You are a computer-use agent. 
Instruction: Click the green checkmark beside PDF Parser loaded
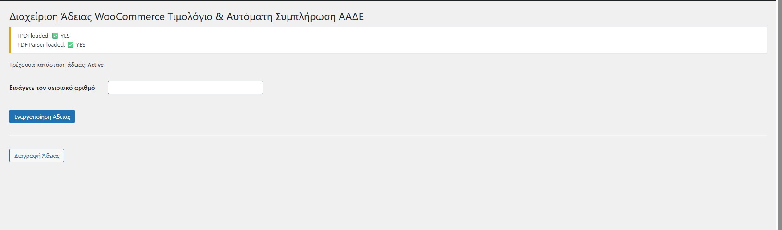click(70, 45)
